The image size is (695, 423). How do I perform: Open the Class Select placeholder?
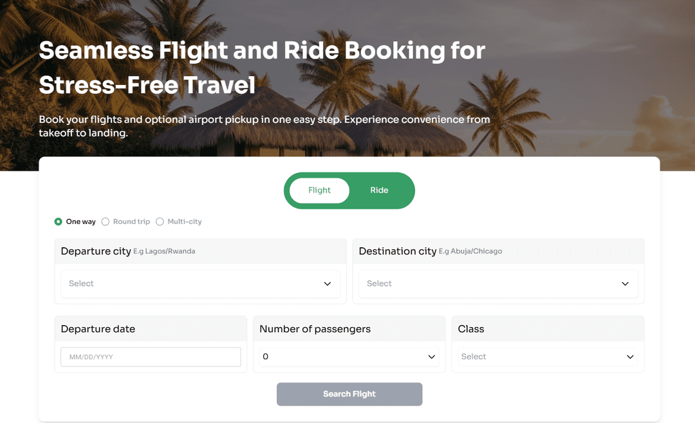click(474, 357)
